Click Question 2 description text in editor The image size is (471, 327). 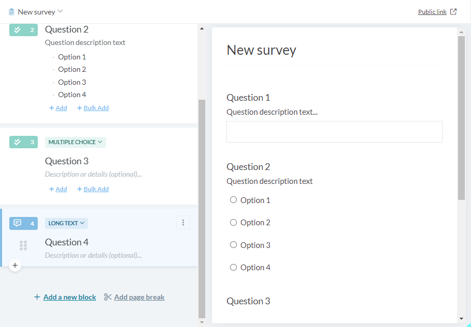tap(85, 42)
